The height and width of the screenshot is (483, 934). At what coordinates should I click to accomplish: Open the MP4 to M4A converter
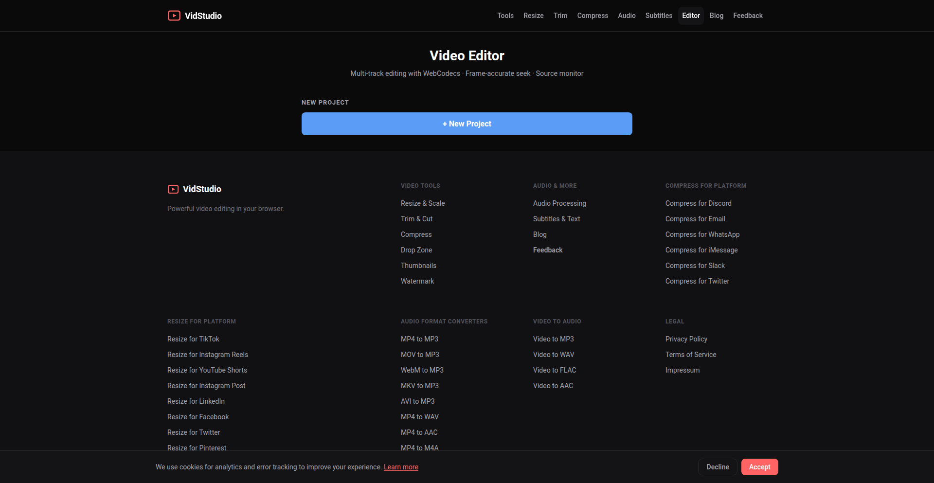(x=420, y=448)
